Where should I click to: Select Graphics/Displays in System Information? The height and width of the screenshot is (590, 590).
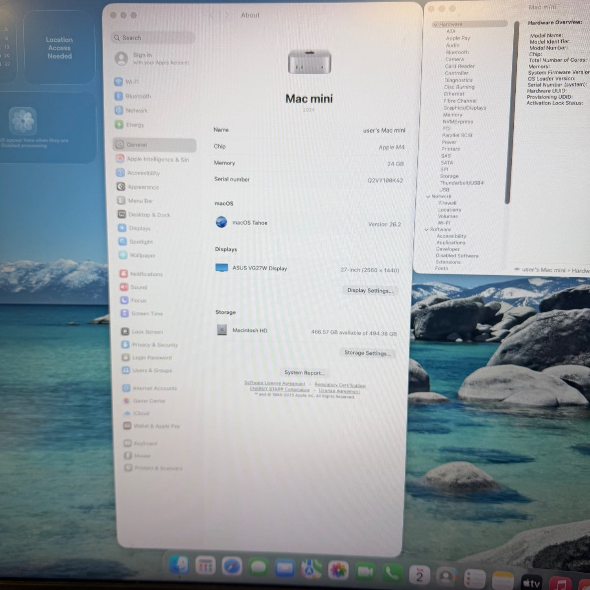465,108
